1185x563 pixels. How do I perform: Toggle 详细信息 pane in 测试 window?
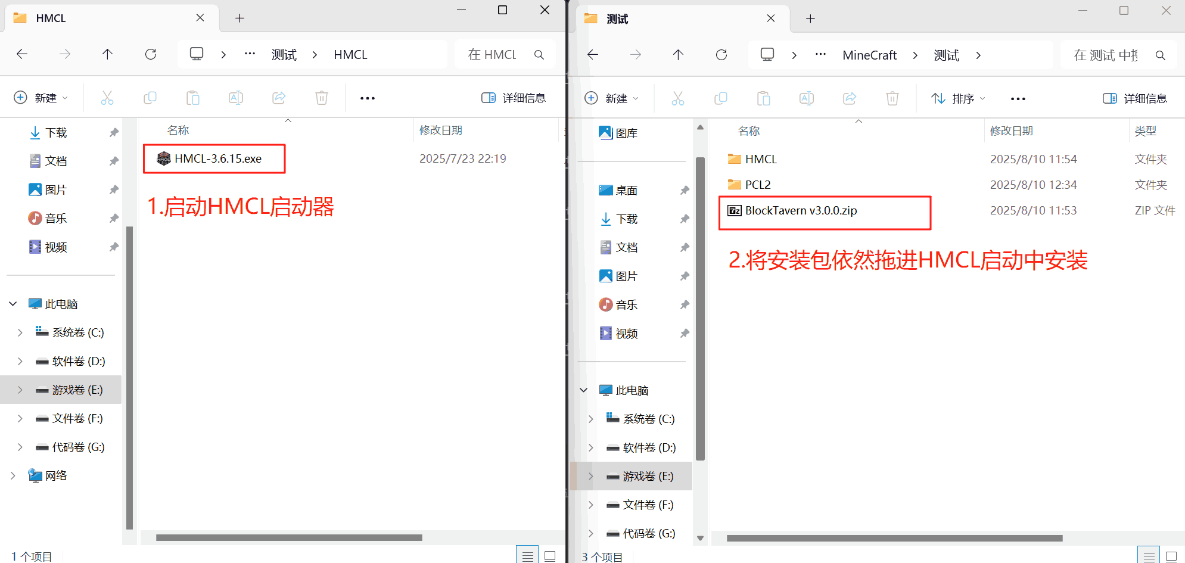click(x=1135, y=98)
